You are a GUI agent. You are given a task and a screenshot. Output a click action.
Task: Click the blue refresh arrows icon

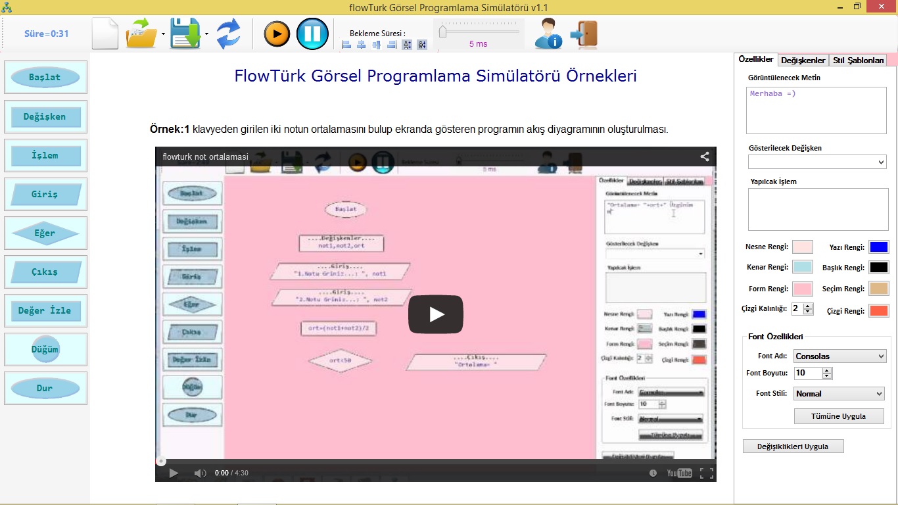228,34
